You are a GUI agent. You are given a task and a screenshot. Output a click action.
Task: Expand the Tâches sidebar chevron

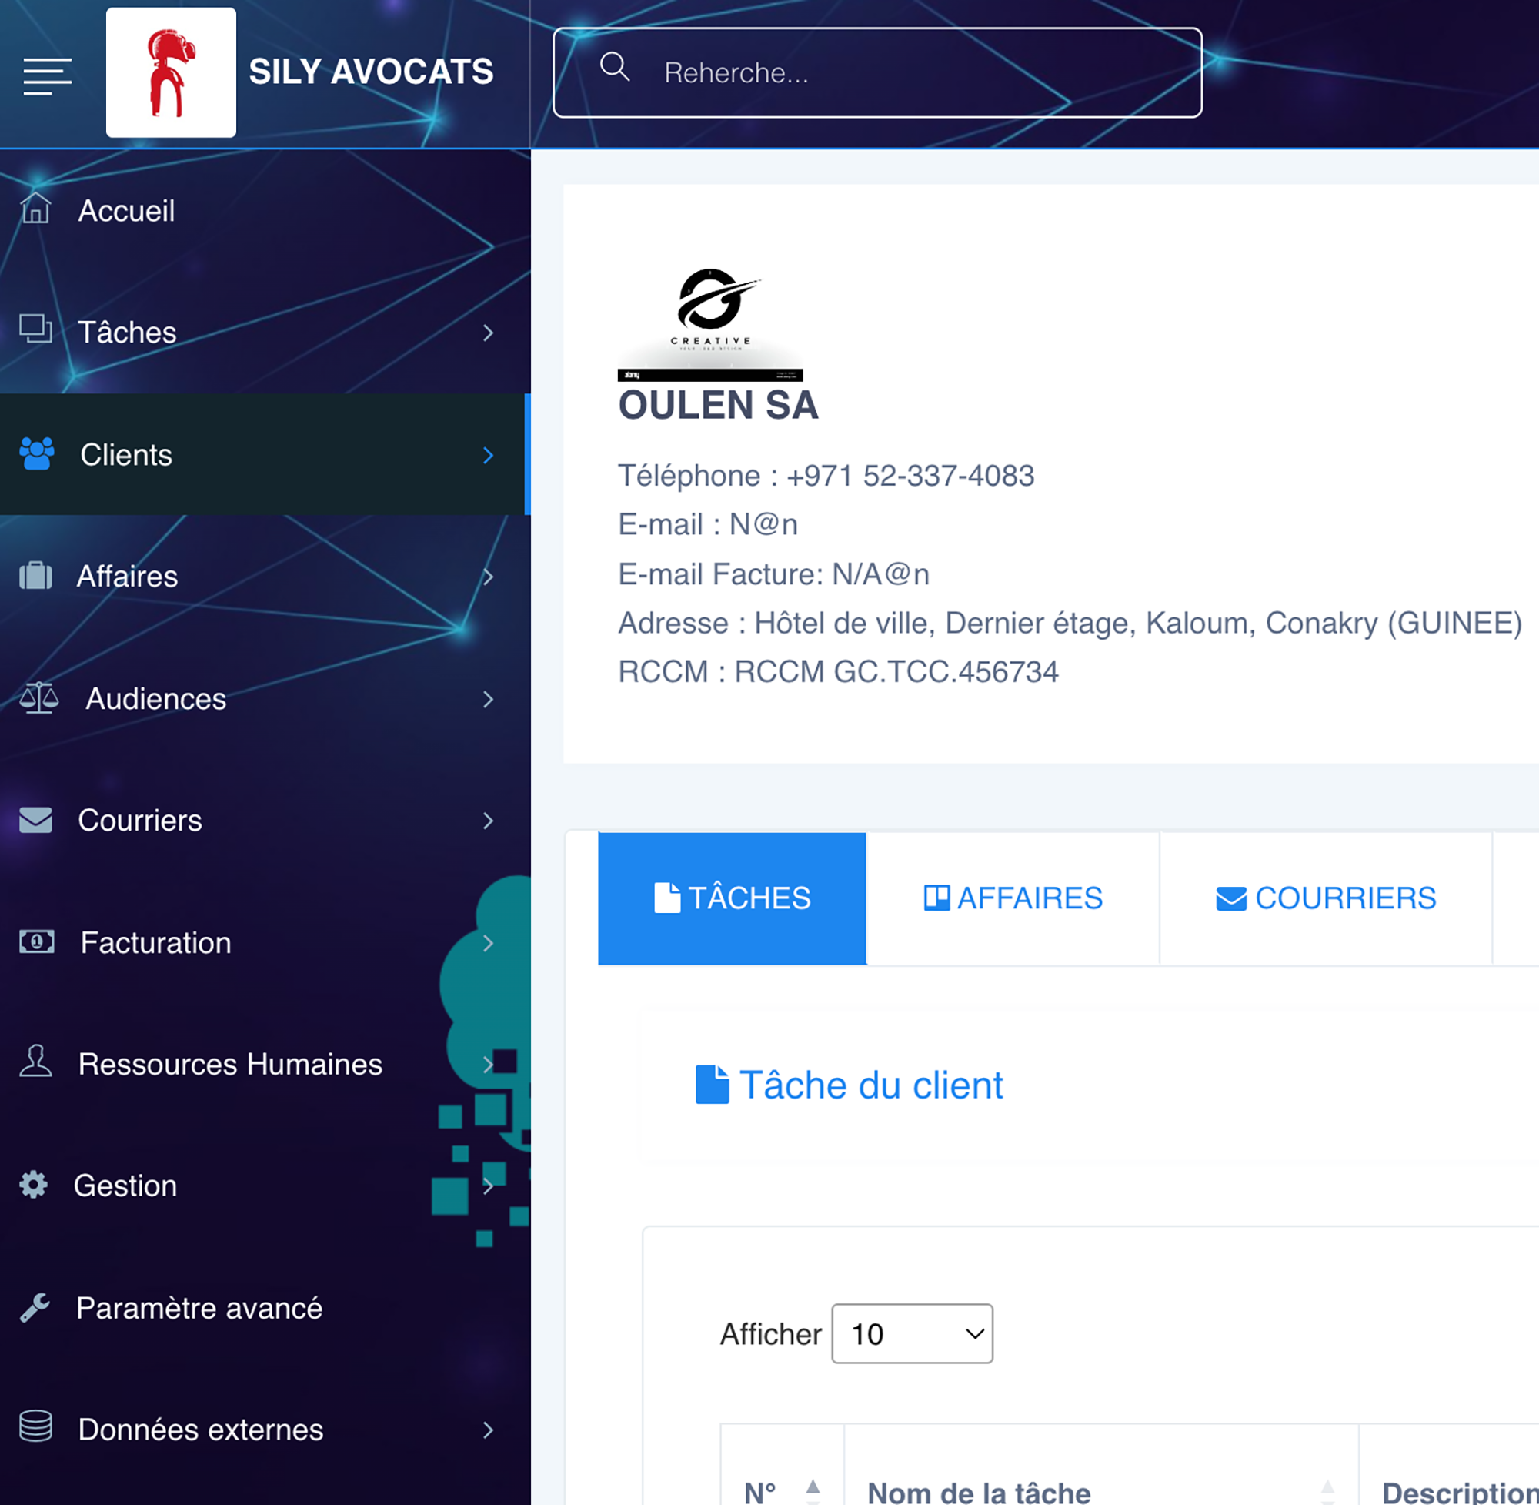pyautogui.click(x=488, y=333)
